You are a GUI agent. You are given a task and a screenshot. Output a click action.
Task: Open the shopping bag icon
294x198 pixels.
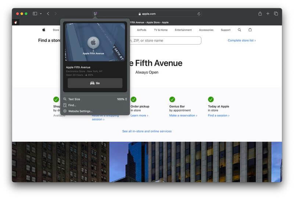250,30
